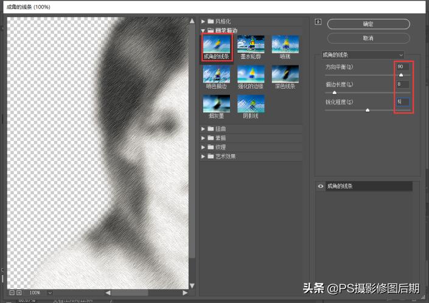Click the 画笔描边 folder icon
The image size is (429, 303).
click(x=211, y=30)
